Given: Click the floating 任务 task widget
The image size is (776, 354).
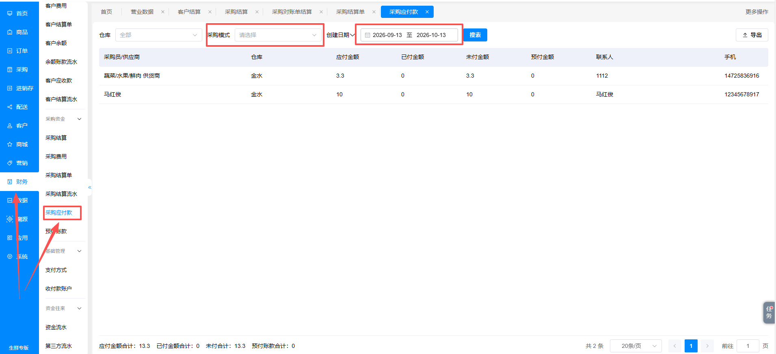Looking at the screenshot, I should tap(769, 313).
